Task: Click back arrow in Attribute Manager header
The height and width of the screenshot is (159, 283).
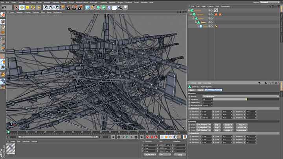Action: (259, 83)
